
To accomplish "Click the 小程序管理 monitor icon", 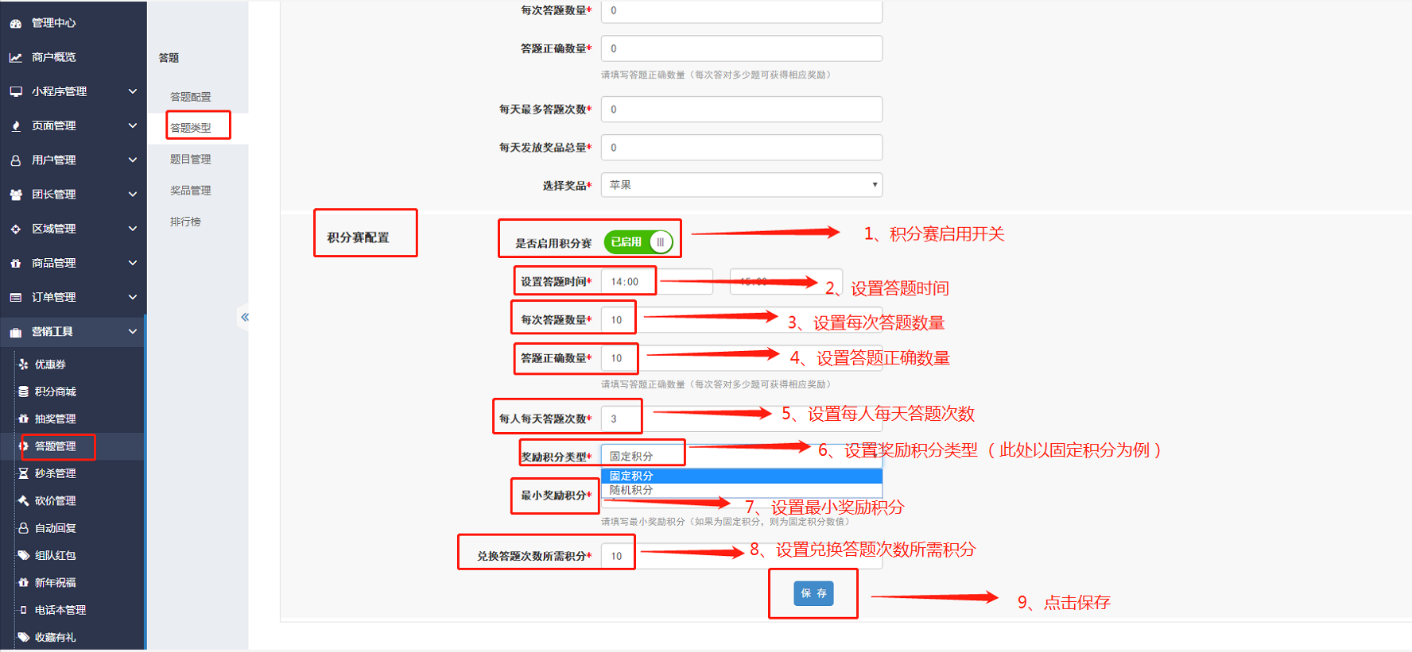I will click(x=16, y=92).
